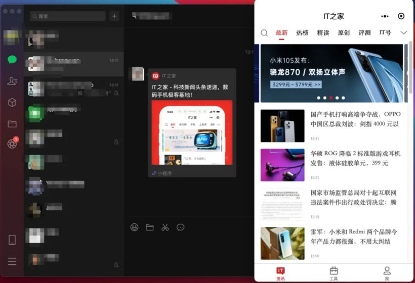Screen dimensions: 415x283
Task: Open the 我 profile bottom tab
Action: [x=387, y=274]
